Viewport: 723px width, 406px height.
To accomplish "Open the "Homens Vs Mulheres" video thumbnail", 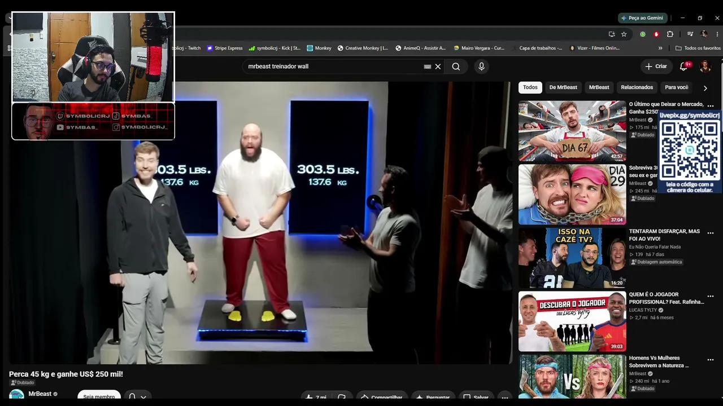I will point(572,377).
